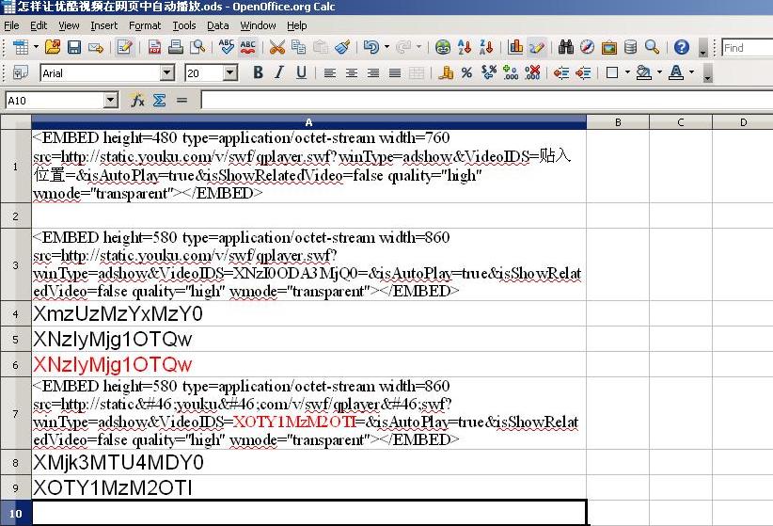Click into the formula input line
Viewport: 773px width, 526px height.
487,101
